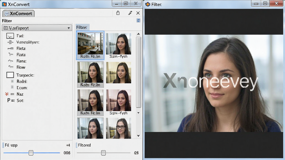Switch to the Filteec tab
Viewport: 285px width, 160px height.
point(82,27)
